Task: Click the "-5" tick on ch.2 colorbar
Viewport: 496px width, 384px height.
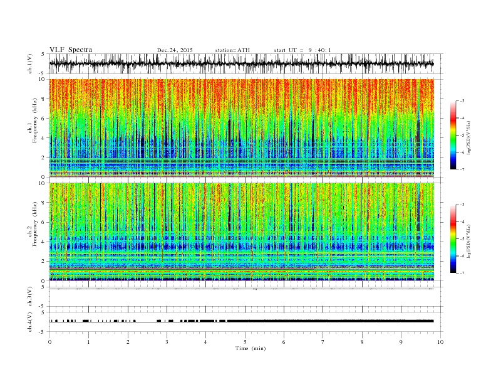Action: (462, 239)
